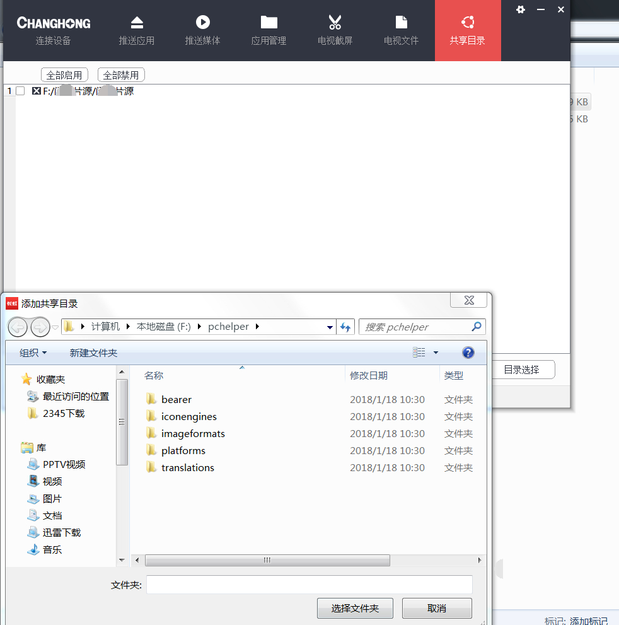Go back in folder dialog navigation
This screenshot has width=619, height=625.
coord(18,327)
